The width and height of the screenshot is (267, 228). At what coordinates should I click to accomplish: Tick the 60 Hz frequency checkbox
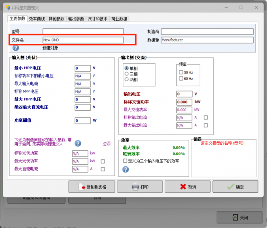pyautogui.click(x=181, y=79)
